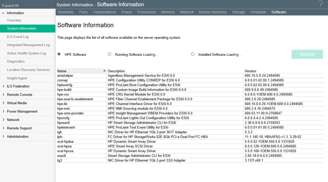The height and width of the screenshot is (182, 328).
Task: Go to the Processors tab
Action: [x=146, y=12]
